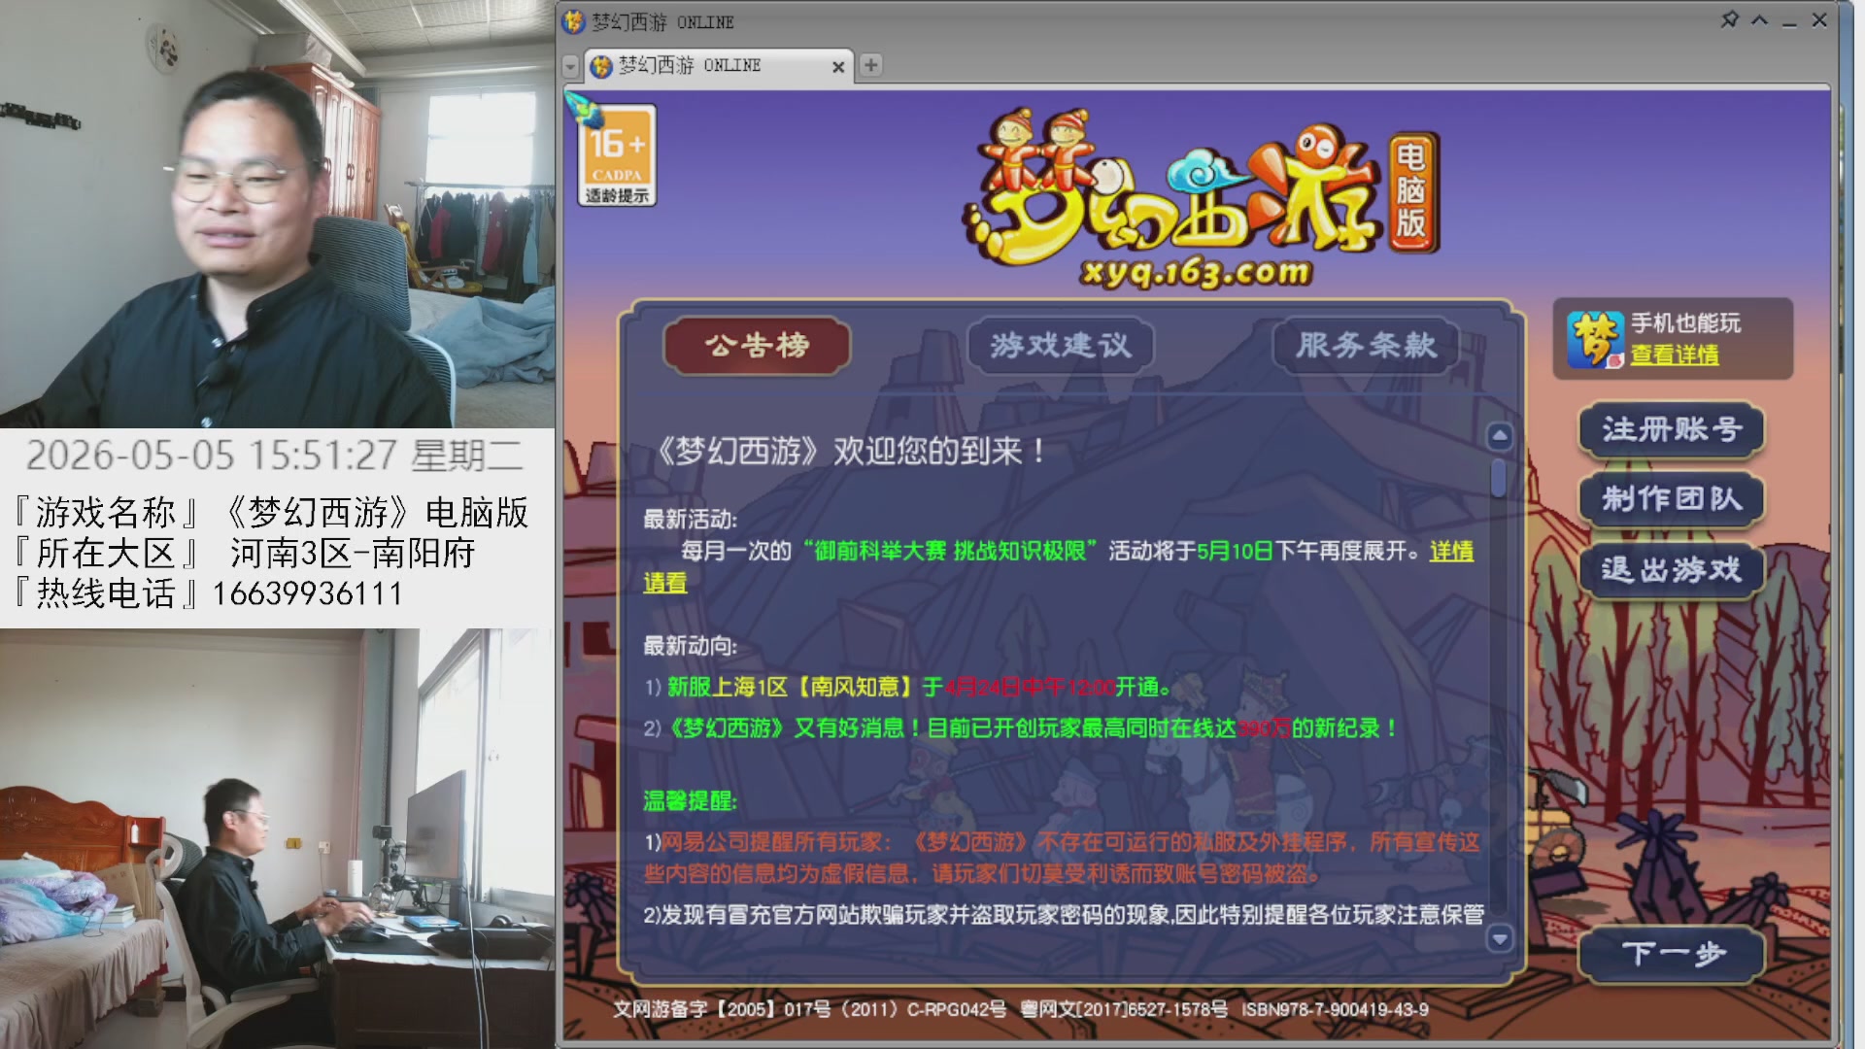Select the 梦幻西游 ONLINE tab
This screenshot has width=1865, height=1049.
pyautogui.click(x=719, y=65)
